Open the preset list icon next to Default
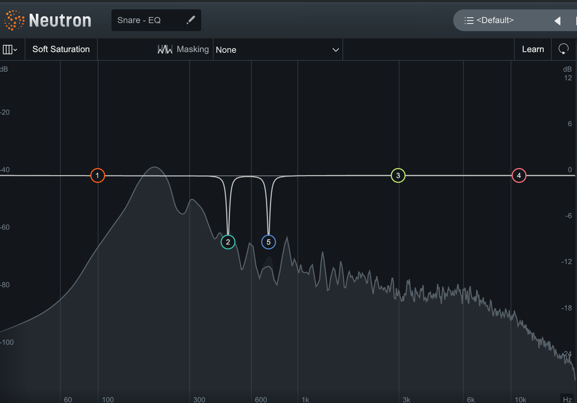The width and height of the screenshot is (577, 403). coord(469,21)
